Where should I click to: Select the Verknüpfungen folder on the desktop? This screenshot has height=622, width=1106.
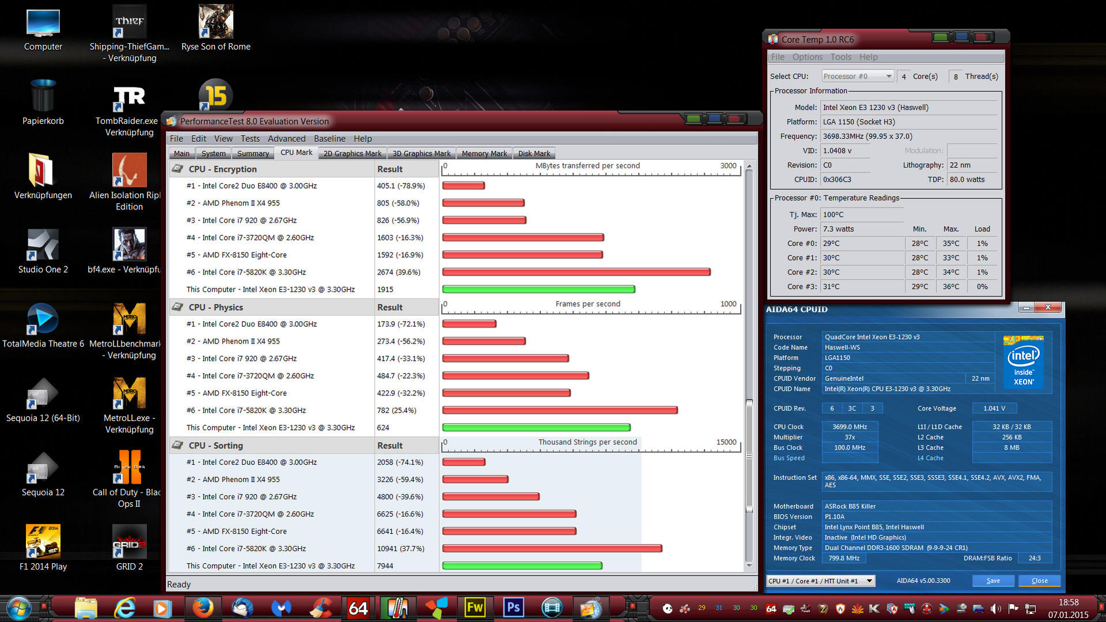coord(43,178)
